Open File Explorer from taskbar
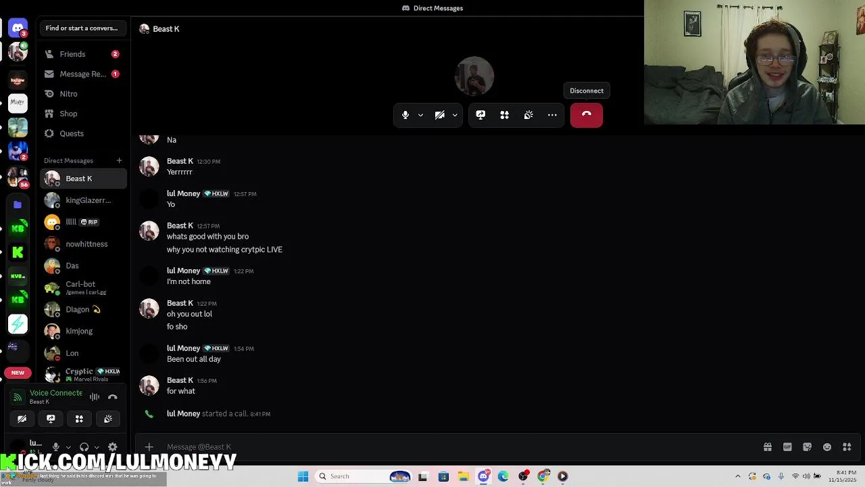Screen dimensions: 865x487 click(464, 476)
